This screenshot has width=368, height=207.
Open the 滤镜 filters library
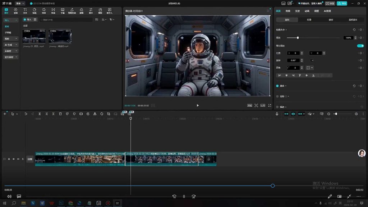pos(81,11)
